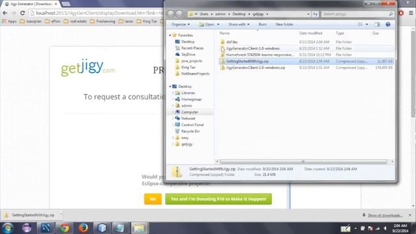Screen dimensions: 416x234
Task: Open dropdown arrow beside Open button
Action: [218, 25]
